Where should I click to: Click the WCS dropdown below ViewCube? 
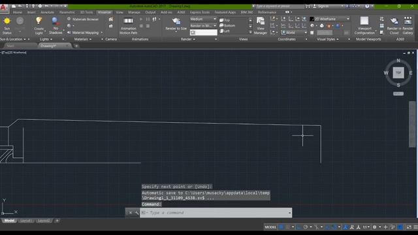click(x=398, y=93)
